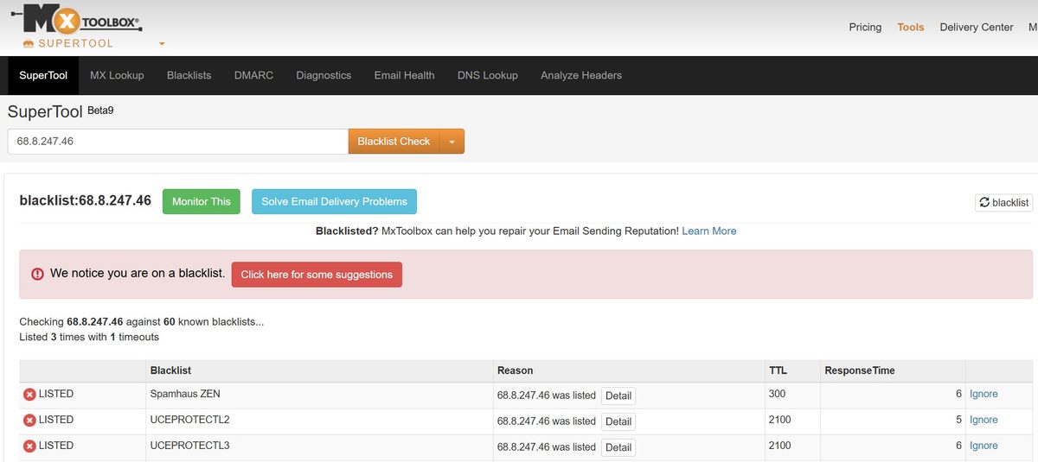Go to Delivery Center

[977, 27]
